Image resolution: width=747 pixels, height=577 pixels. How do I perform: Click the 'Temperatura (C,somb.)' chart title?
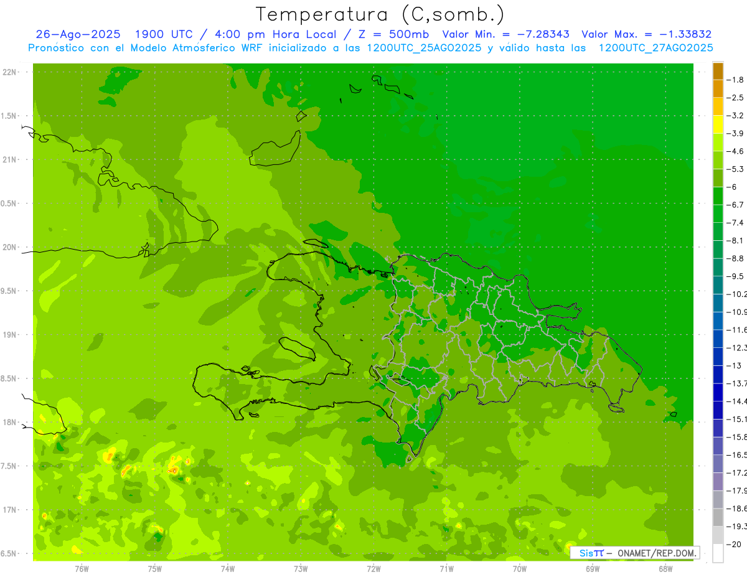(x=380, y=14)
